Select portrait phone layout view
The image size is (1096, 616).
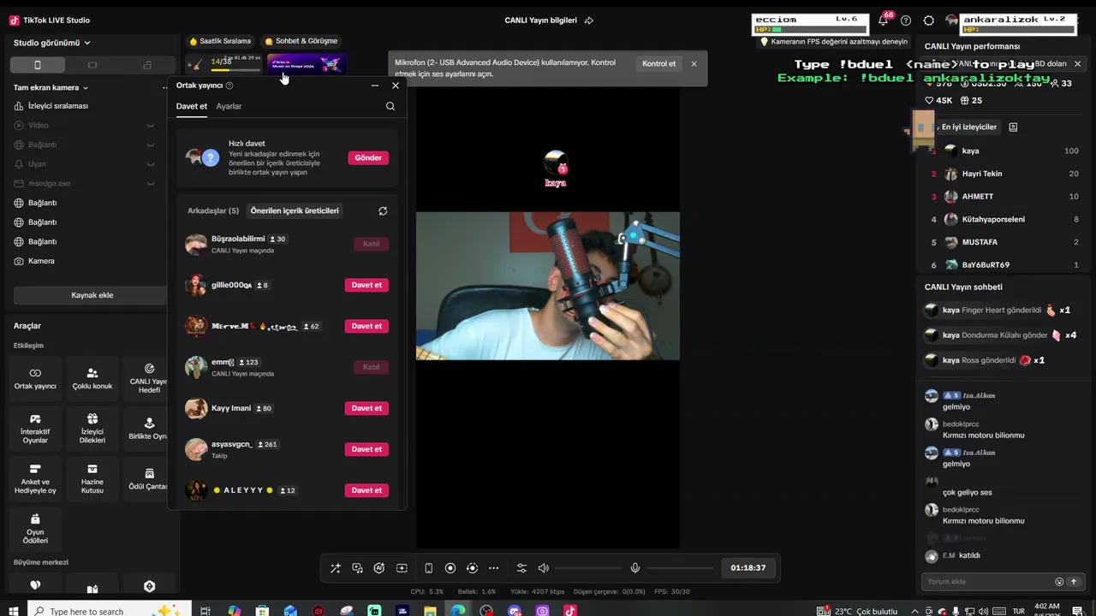click(x=37, y=65)
